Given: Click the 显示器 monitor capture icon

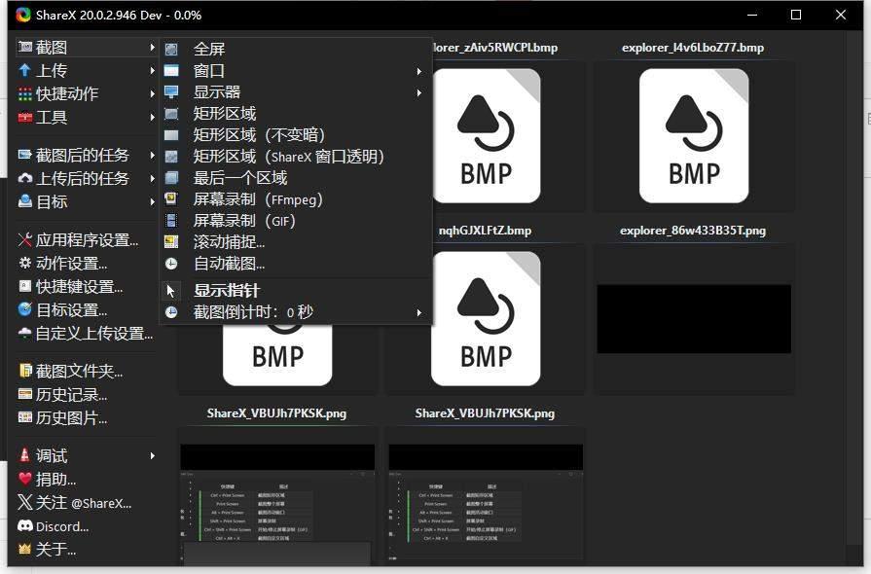Looking at the screenshot, I should tap(171, 92).
